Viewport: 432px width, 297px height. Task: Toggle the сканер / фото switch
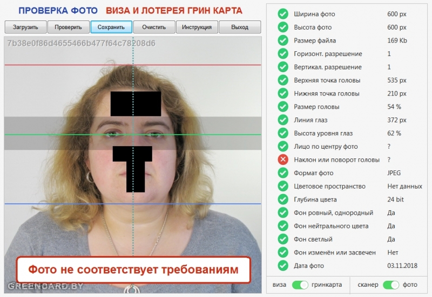pyautogui.click(x=391, y=285)
